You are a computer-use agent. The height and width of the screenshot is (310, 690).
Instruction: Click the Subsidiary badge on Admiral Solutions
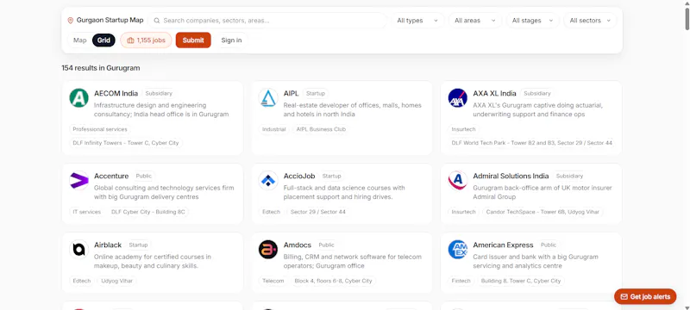point(569,176)
